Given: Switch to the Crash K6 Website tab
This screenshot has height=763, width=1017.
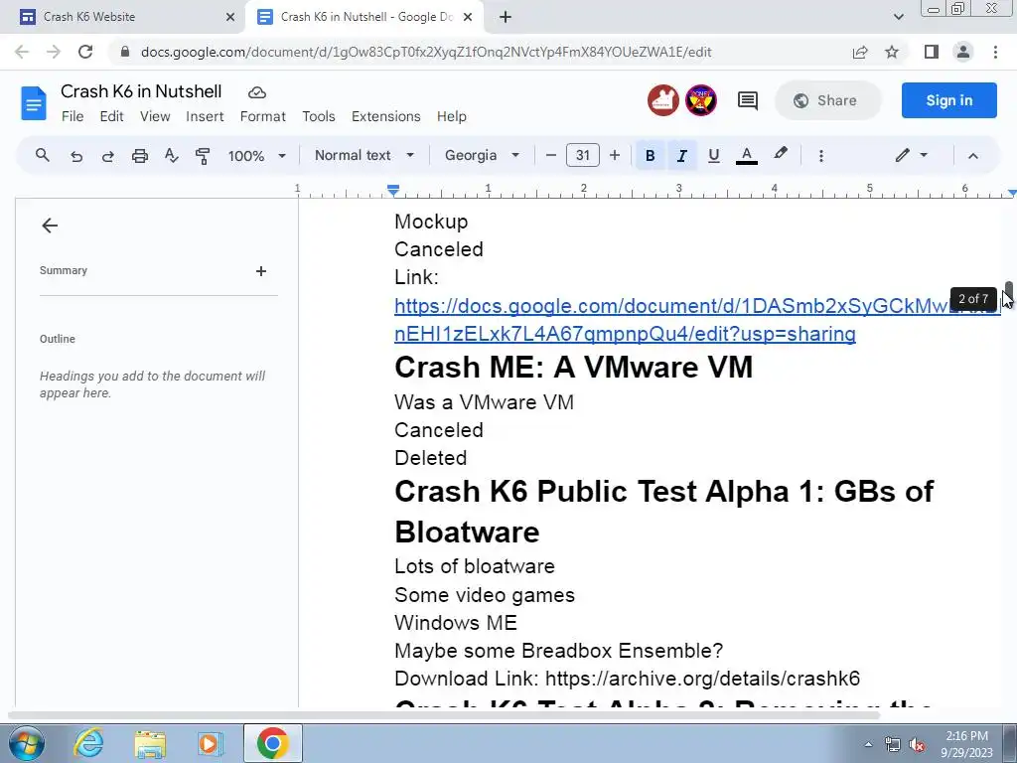Looking at the screenshot, I should click(x=122, y=17).
